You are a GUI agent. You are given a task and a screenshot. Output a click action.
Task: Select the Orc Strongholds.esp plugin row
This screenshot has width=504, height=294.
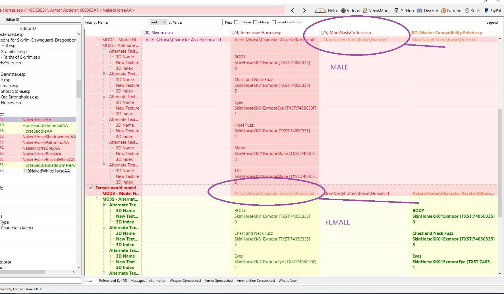[20, 97]
